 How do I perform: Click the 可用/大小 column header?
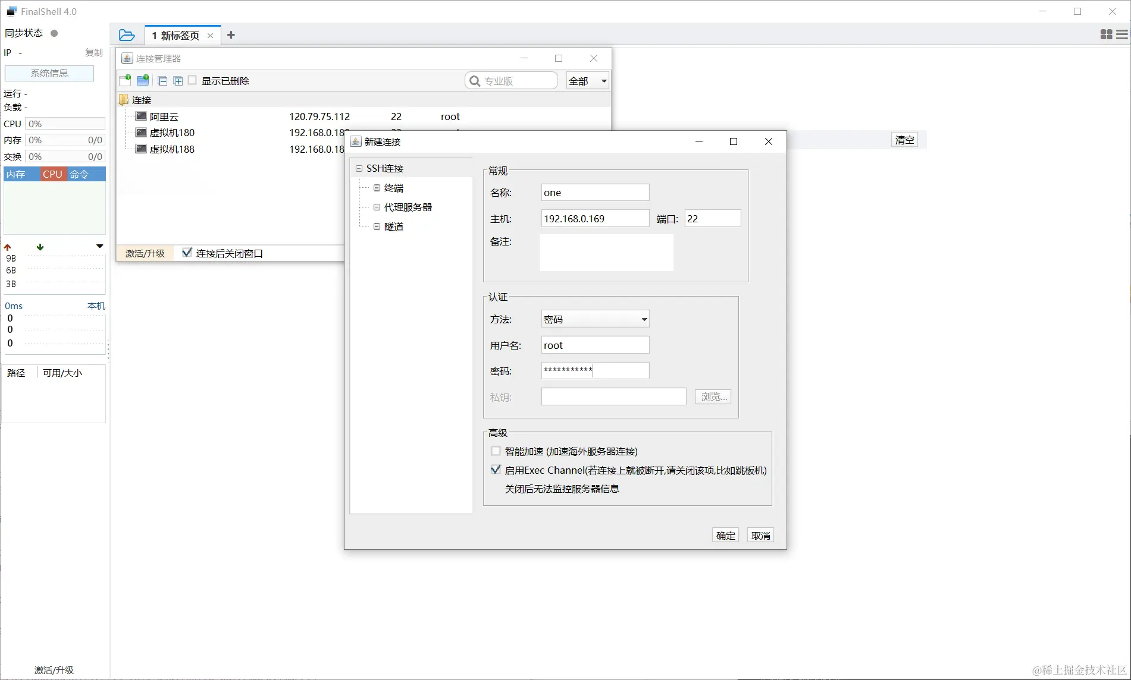tap(62, 373)
